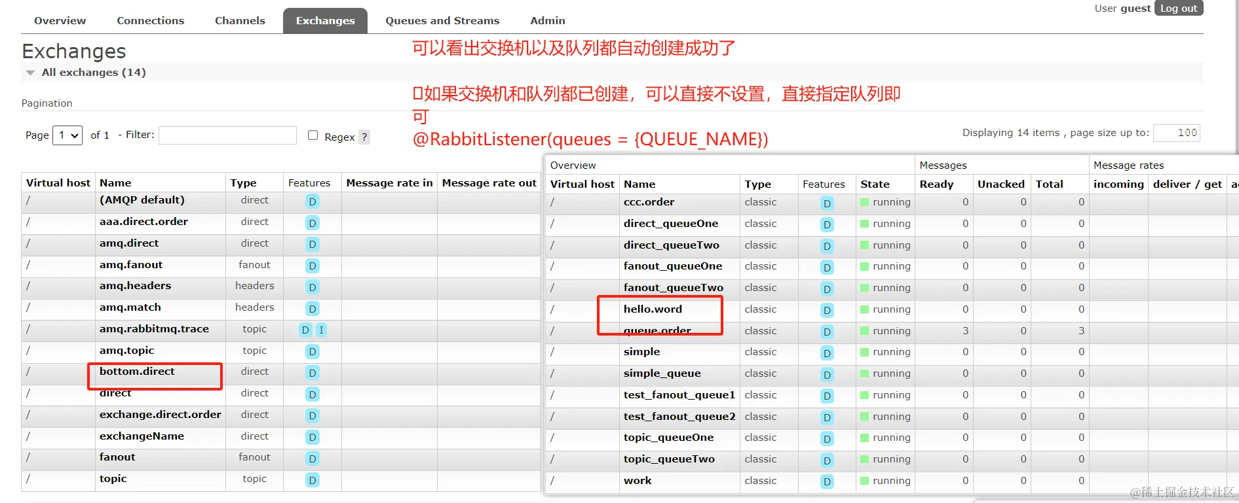Click the durable D badge for exchangeName

313,438
